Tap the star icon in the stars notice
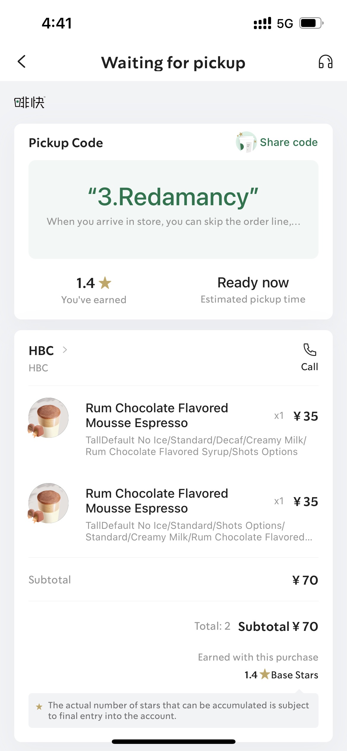Viewport: 347px width, 751px height. click(x=39, y=707)
